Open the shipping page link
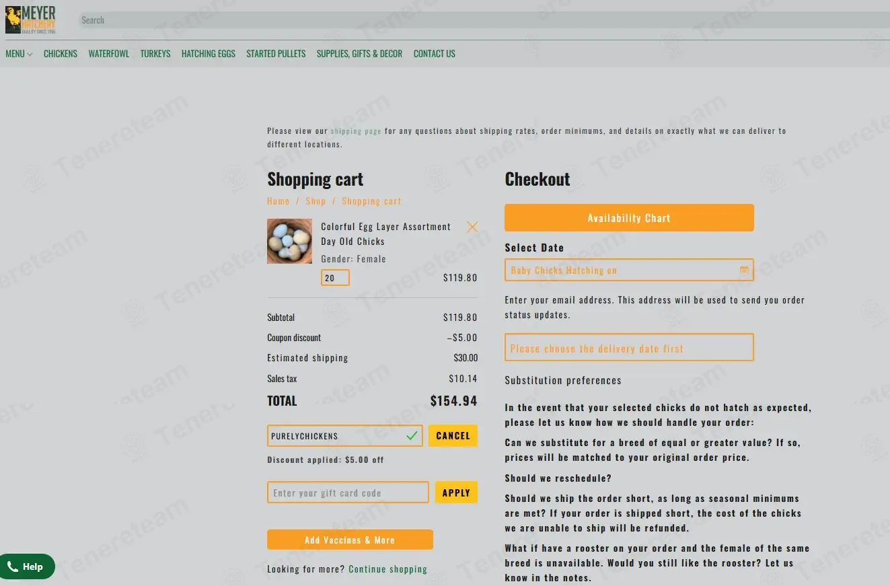 [x=356, y=131]
